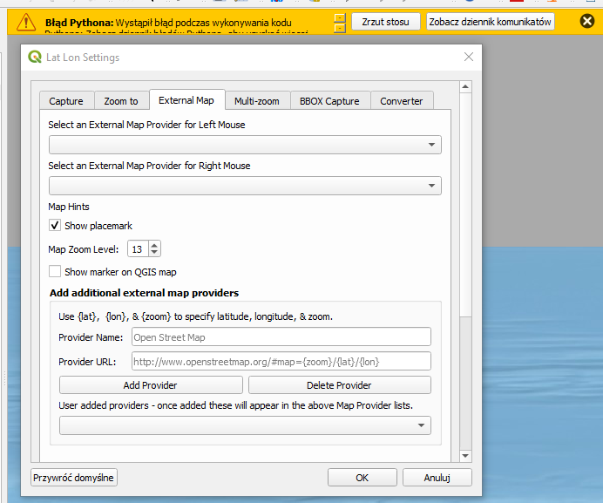This screenshot has height=503, width=603.
Task: Confirm settings with the OK button
Action: point(362,478)
